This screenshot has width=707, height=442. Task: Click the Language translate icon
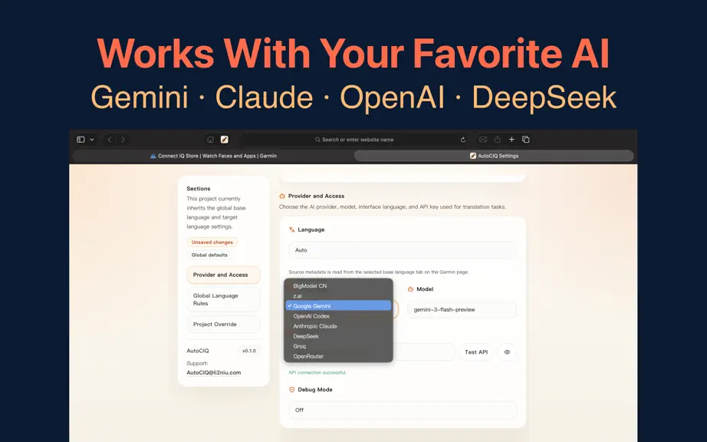pyautogui.click(x=291, y=229)
